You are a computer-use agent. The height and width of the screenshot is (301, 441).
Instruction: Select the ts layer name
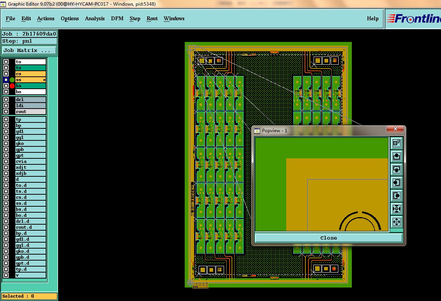click(30, 68)
